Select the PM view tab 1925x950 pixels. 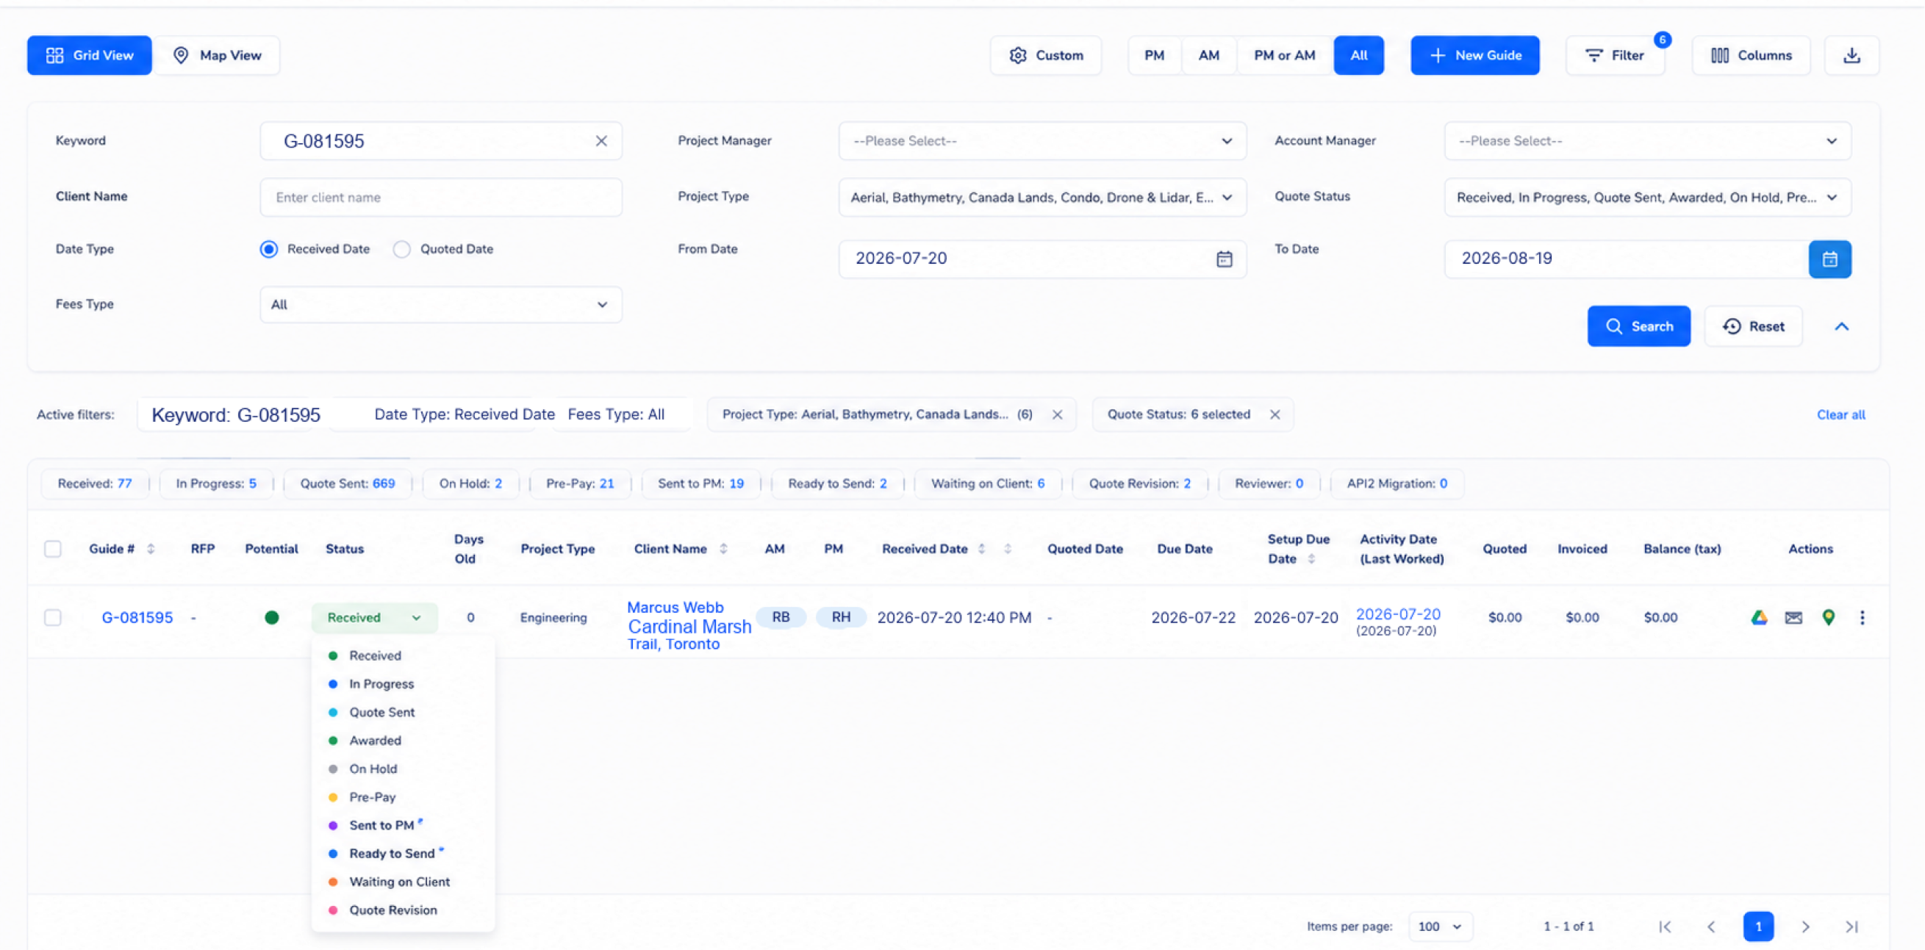[x=1155, y=55]
